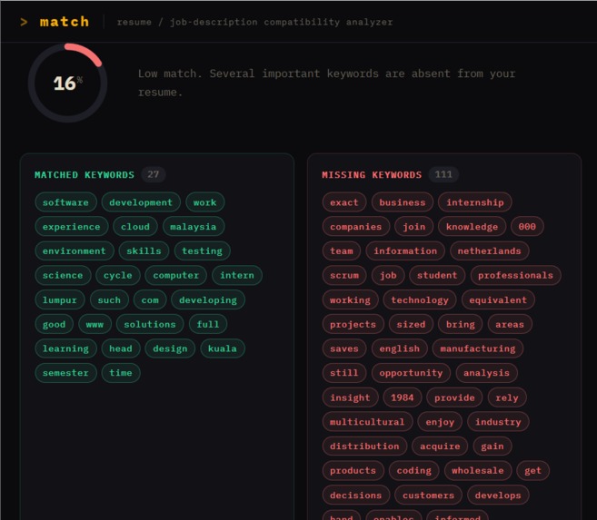Click the 'internship' missing keyword chip
Viewport: 597px width, 520px height.
[x=475, y=202]
